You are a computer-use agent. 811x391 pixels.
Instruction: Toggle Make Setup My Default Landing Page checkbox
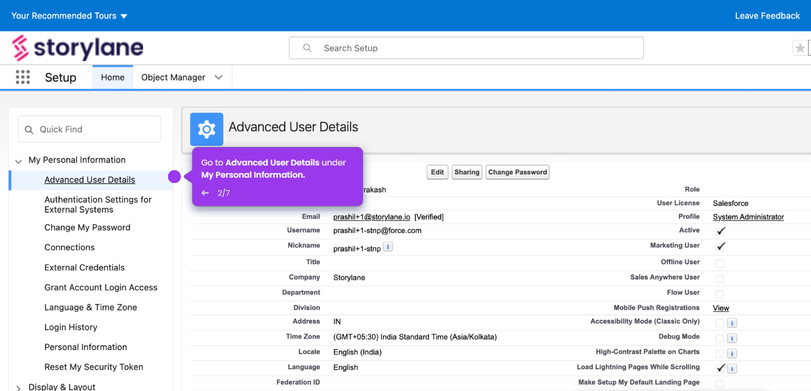coord(720,384)
